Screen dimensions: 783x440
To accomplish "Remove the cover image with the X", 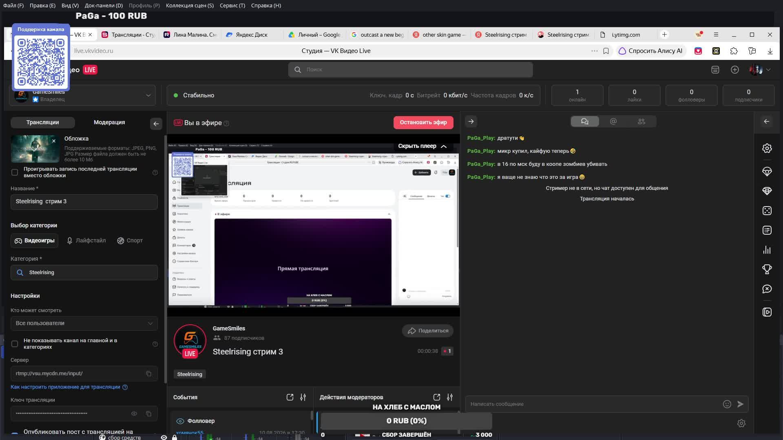I will pyautogui.click(x=53, y=141).
